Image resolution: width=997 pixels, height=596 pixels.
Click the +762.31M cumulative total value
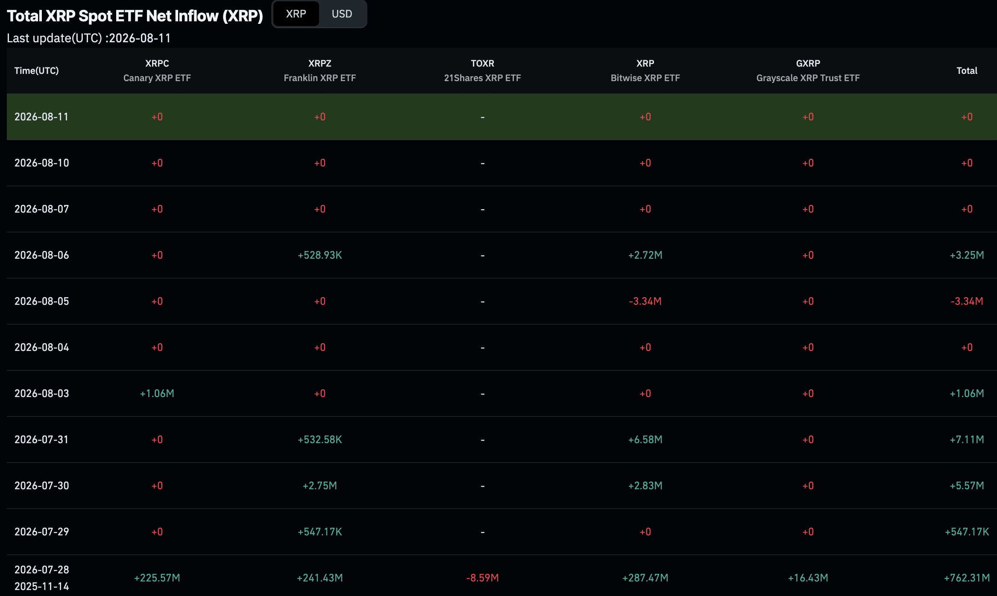tap(967, 578)
